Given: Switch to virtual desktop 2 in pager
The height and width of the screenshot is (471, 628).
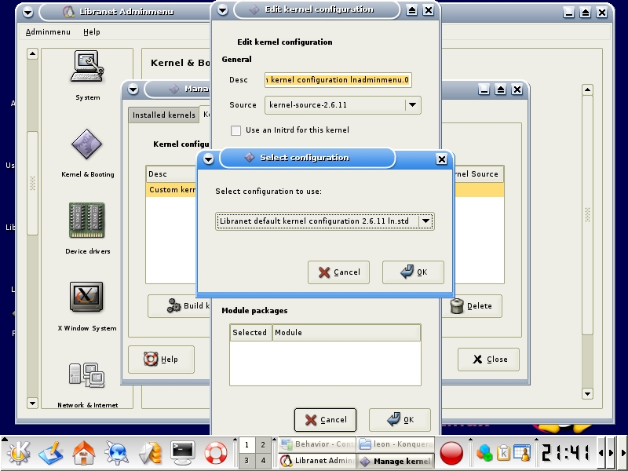Looking at the screenshot, I should click(x=263, y=445).
